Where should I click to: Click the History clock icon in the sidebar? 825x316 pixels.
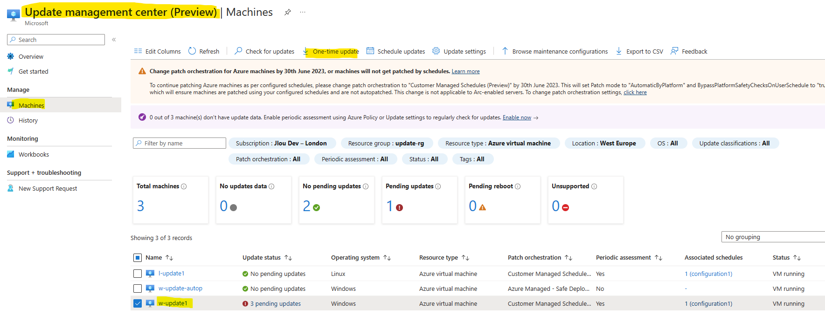click(11, 120)
